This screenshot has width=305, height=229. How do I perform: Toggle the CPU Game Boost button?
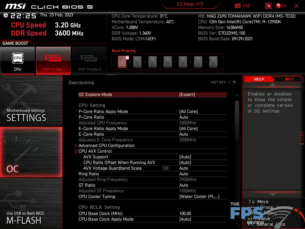[18, 61]
